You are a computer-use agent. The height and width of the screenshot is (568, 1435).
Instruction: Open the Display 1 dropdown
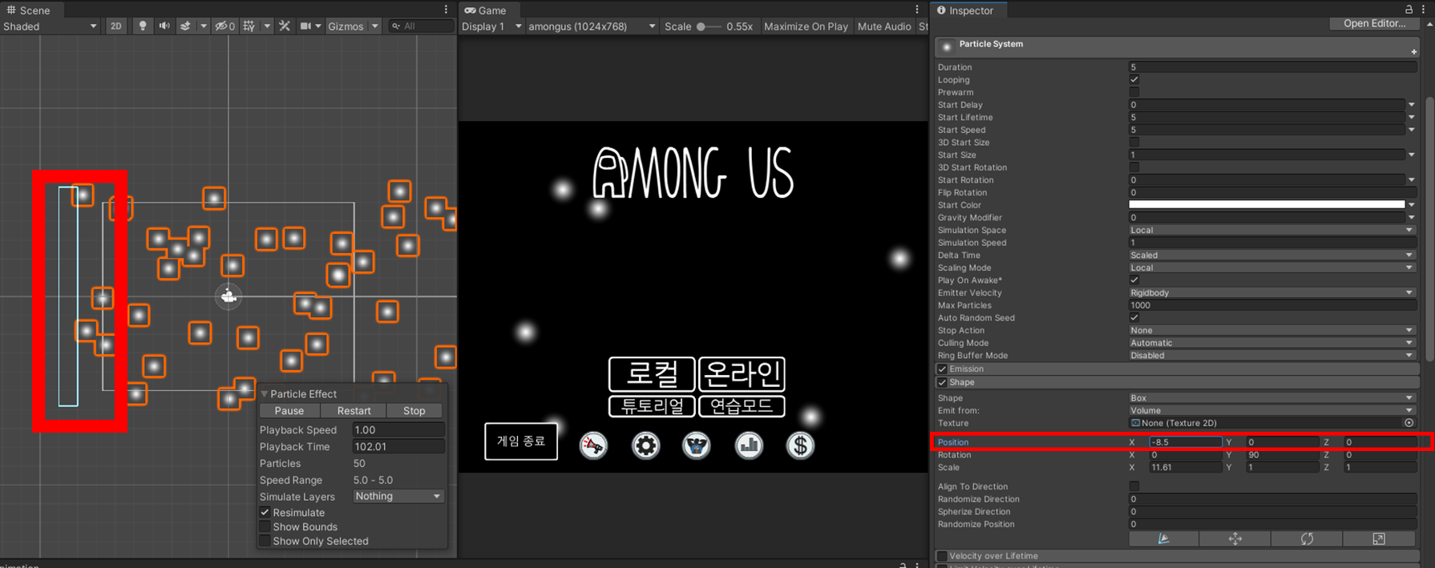point(491,26)
